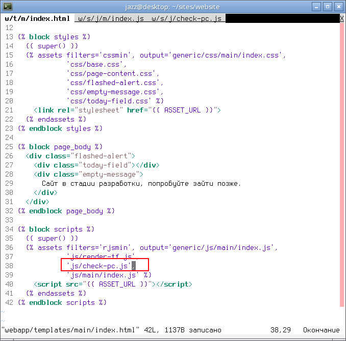
Task: Click the filters='cssmin' text
Action: [x=98, y=55]
